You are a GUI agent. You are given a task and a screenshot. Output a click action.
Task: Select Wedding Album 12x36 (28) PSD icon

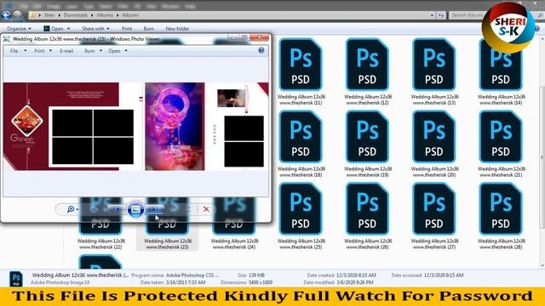[x=501, y=209]
